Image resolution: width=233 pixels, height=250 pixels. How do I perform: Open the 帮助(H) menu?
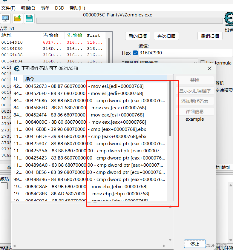(x=77, y=8)
